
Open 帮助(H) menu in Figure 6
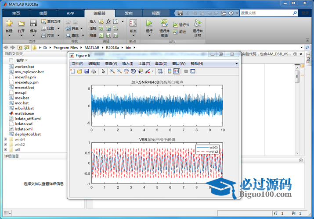coord(197,64)
